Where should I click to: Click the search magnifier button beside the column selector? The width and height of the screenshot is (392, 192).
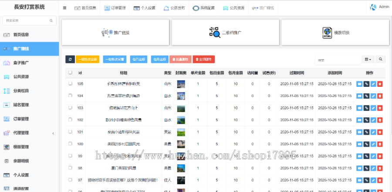click(380, 59)
